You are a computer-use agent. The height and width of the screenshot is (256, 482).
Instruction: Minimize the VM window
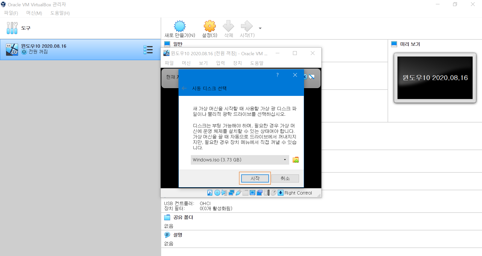(277, 53)
